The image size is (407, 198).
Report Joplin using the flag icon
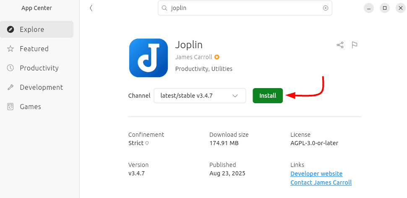click(x=355, y=45)
